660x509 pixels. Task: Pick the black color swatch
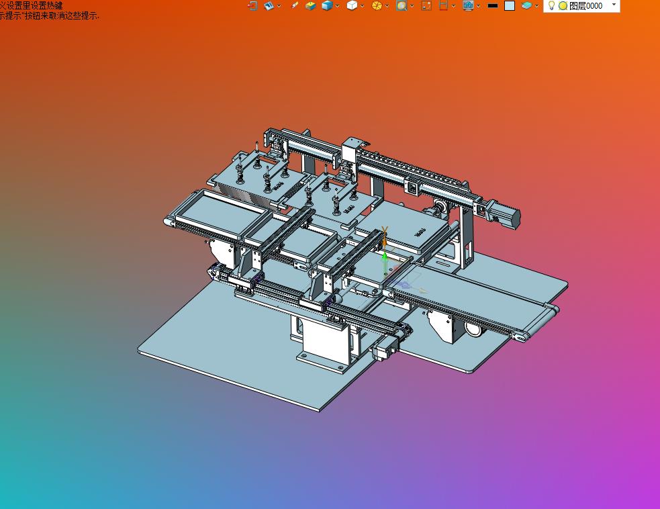coord(492,6)
